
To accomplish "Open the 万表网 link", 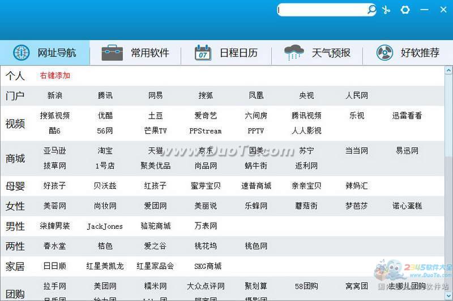I will [x=206, y=226].
